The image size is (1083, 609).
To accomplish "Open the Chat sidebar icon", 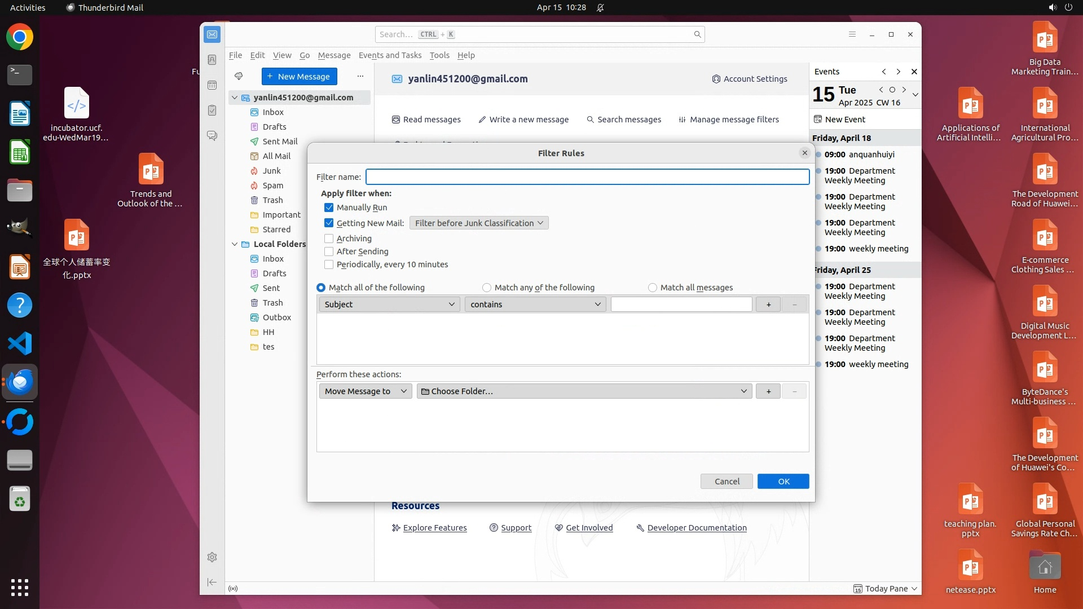I will [212, 136].
